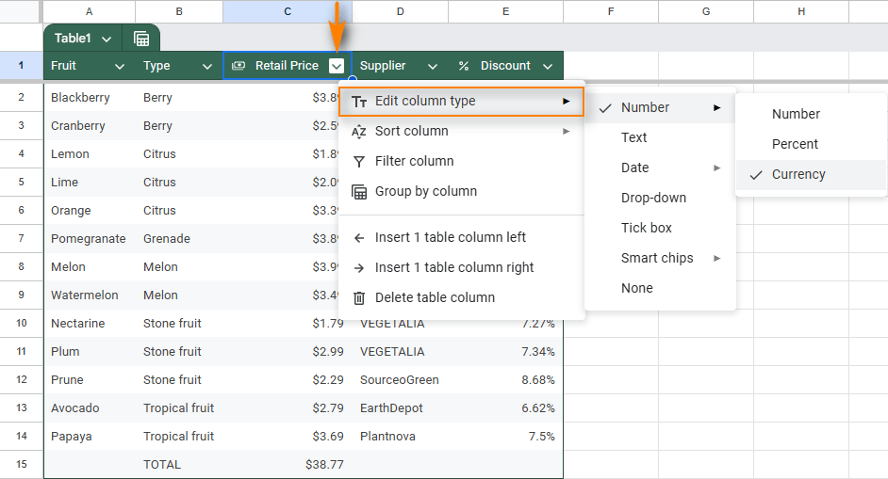Click the $2.99 price cell

(x=288, y=352)
